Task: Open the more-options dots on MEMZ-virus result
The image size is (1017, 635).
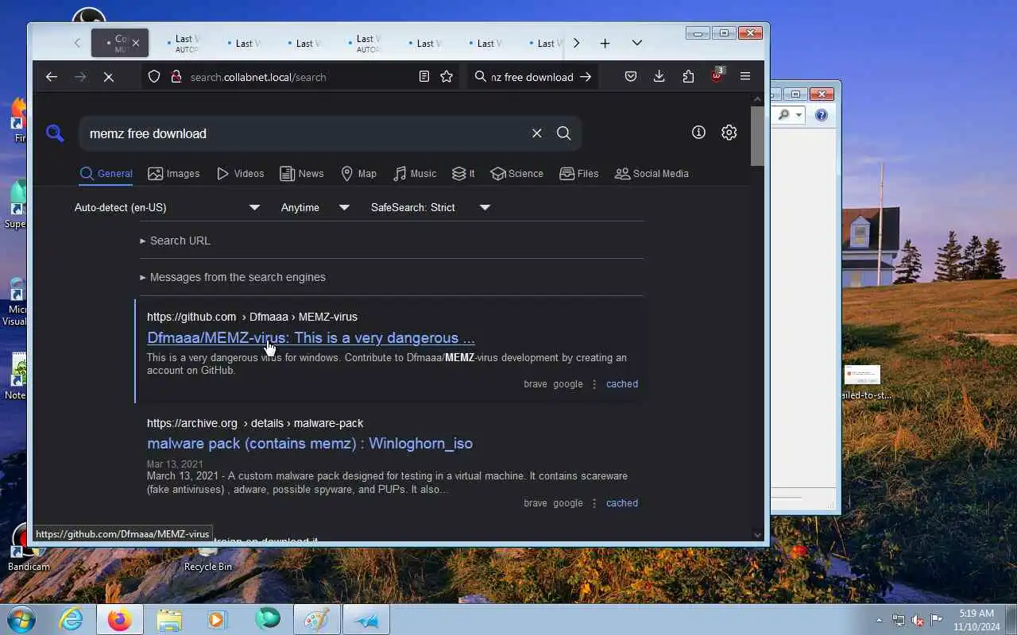Action: point(594,384)
